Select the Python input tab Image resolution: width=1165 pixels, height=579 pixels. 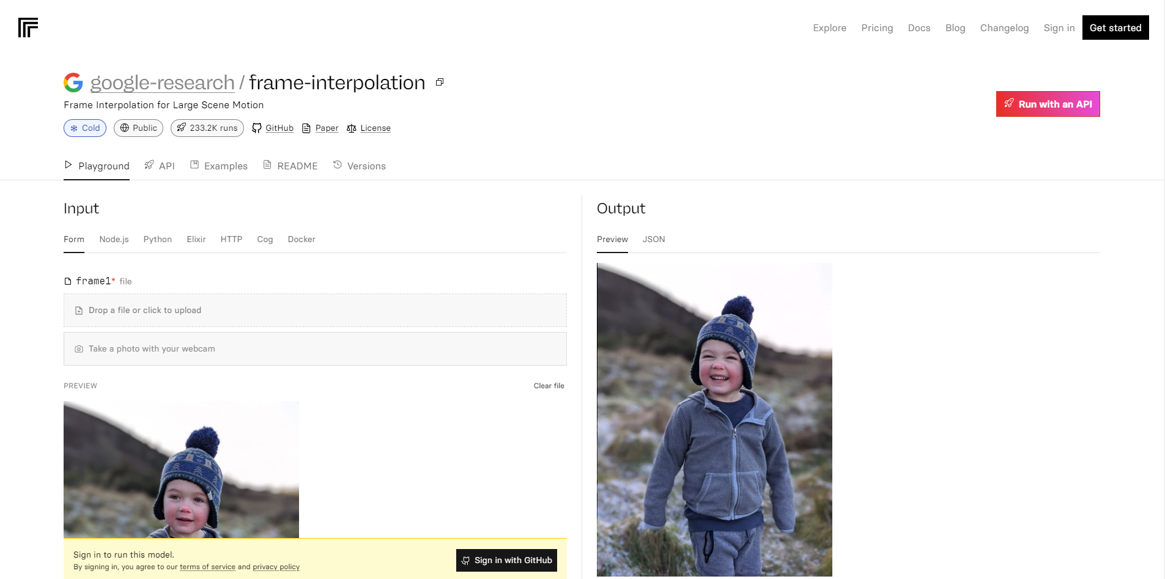[x=157, y=239]
